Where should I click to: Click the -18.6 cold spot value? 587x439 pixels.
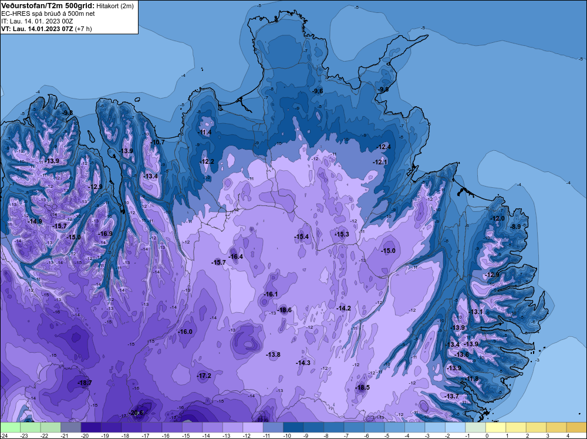coord(285,310)
